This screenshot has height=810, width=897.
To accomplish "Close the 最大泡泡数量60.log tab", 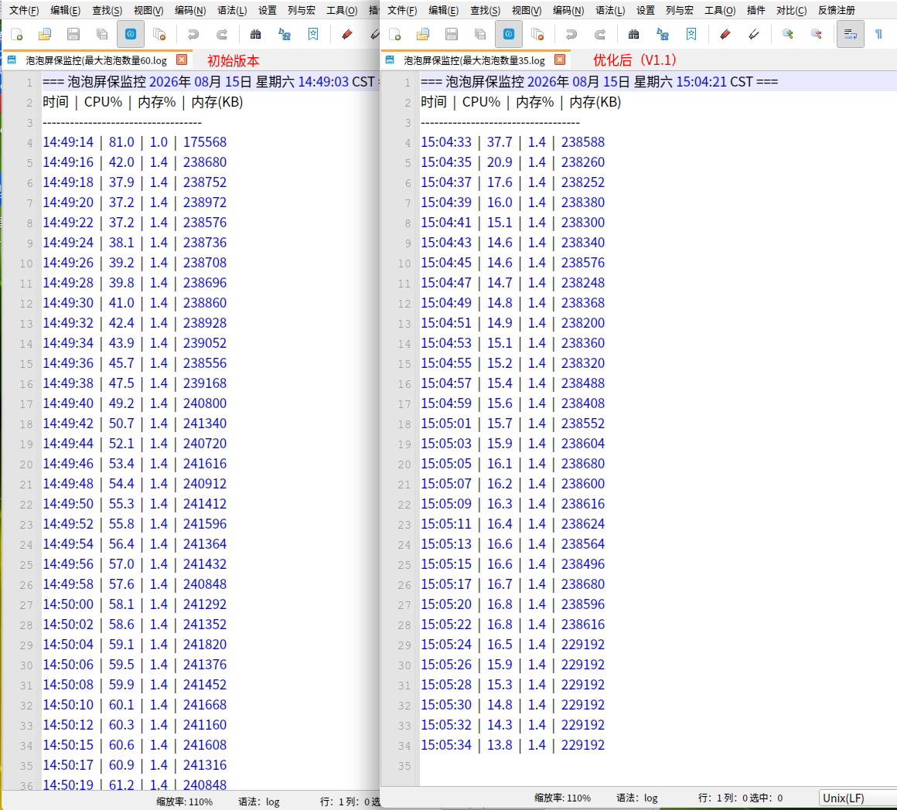I will tap(182, 60).
